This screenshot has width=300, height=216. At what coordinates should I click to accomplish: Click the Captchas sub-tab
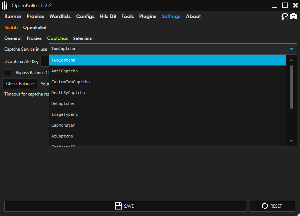tap(57, 38)
